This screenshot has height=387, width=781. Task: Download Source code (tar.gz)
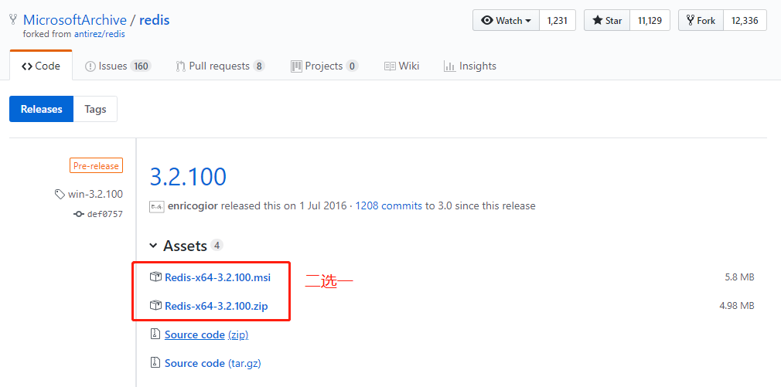coord(213,364)
